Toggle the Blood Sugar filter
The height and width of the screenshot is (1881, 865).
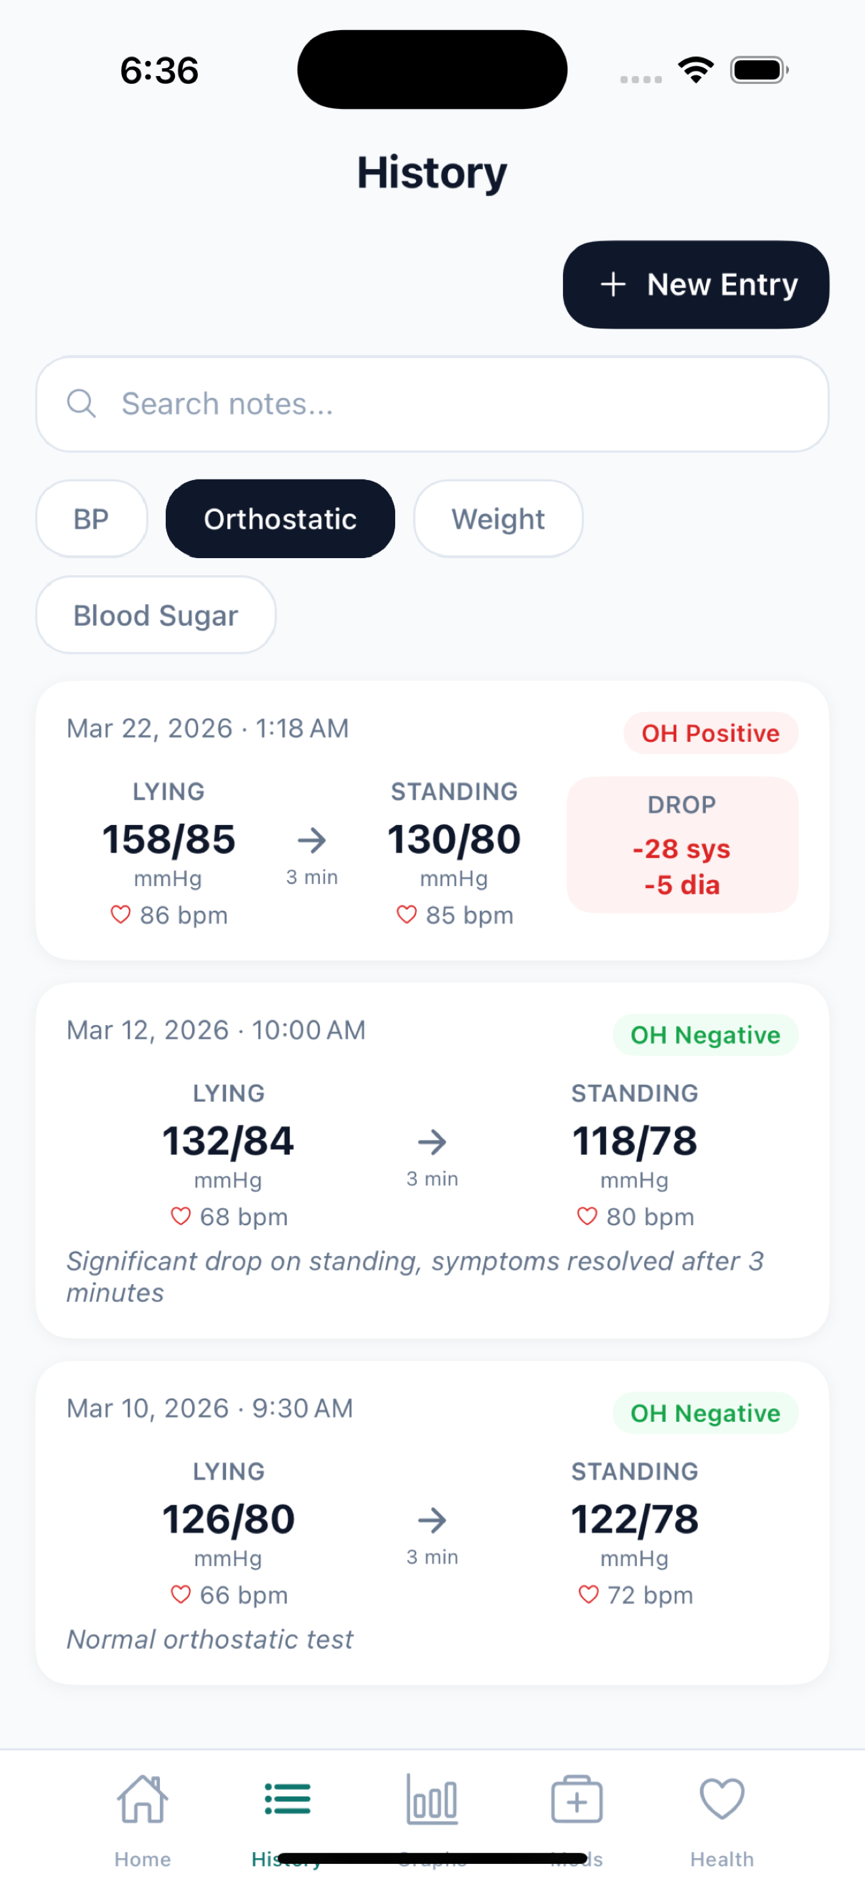(155, 615)
